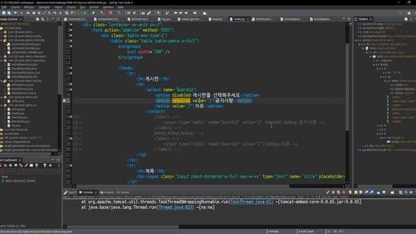
Task: Click the red stop icon in main toolbar
Action: pyautogui.click(x=110, y=13)
